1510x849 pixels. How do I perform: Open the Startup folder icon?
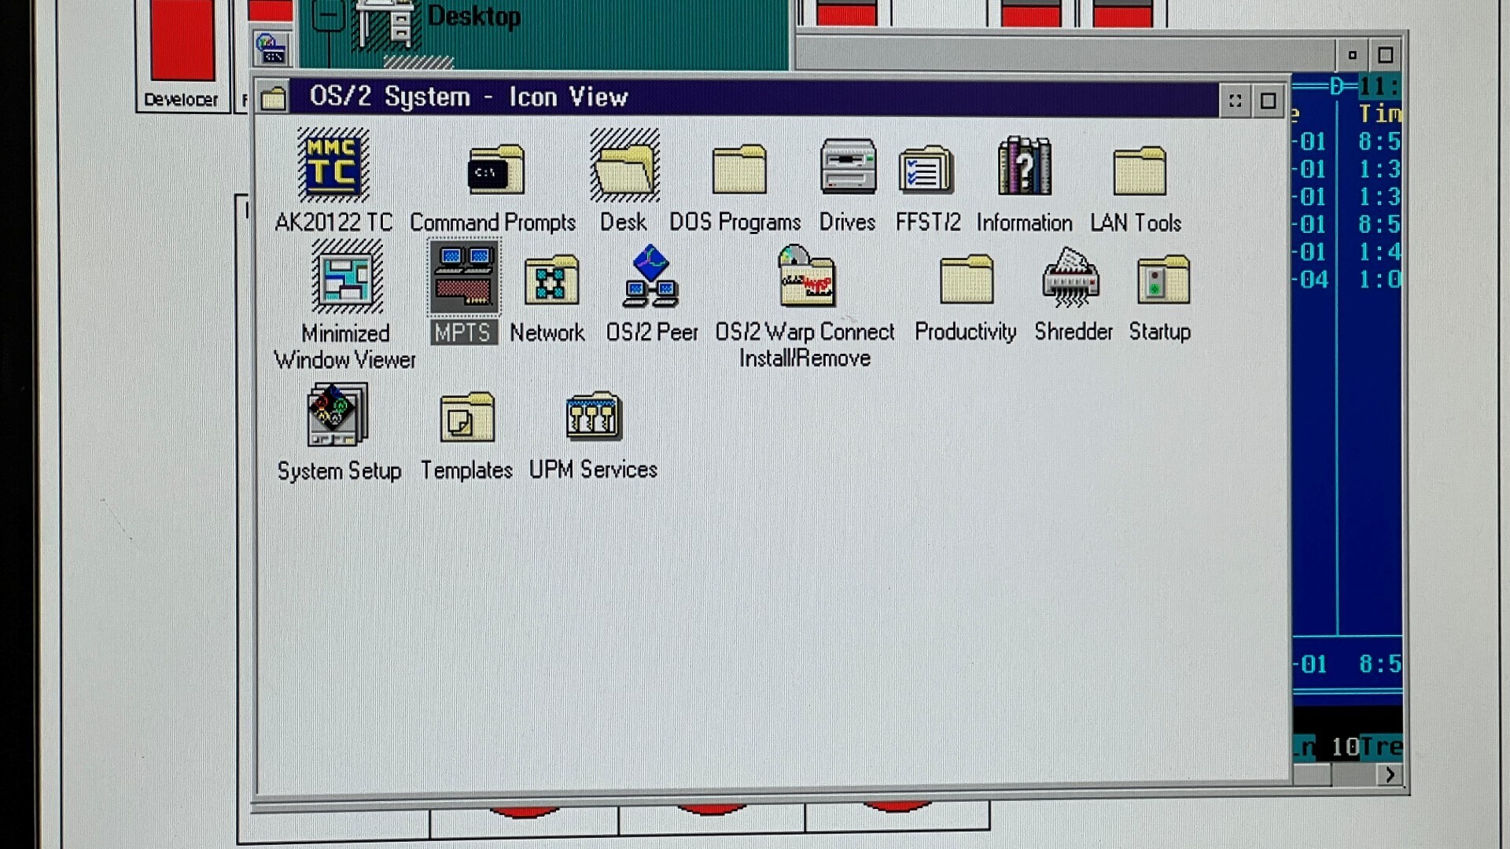[x=1163, y=279]
